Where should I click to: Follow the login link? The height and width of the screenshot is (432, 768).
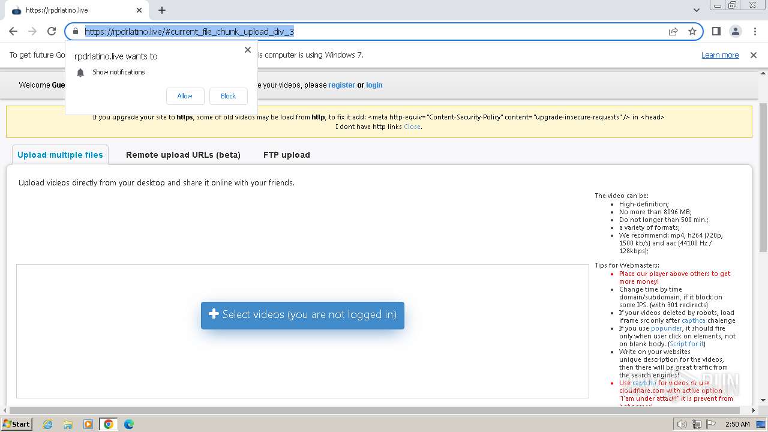tap(374, 85)
